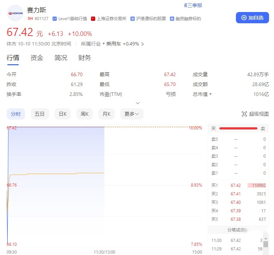This screenshot has height=255, width=274.
Task: Click the 融资融券标的 label
Action: click(x=188, y=19)
